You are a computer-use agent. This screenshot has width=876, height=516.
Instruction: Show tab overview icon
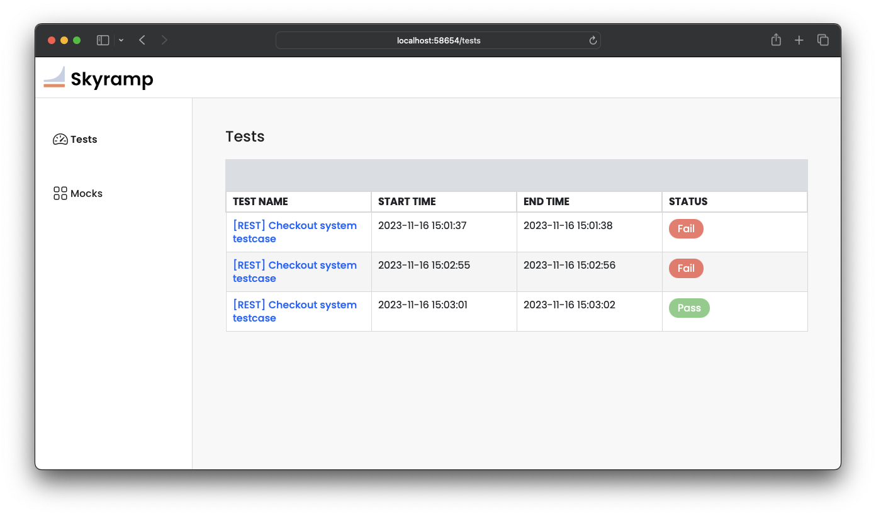823,40
